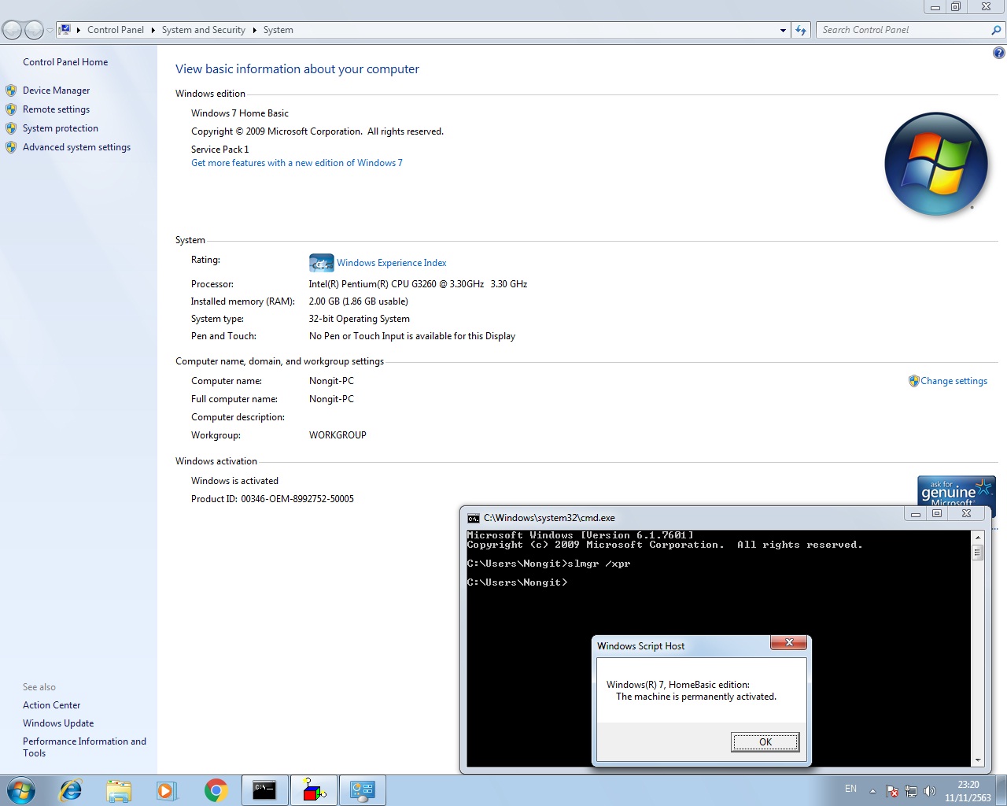Click the Windows Experience Index rating icon
The image size is (1007, 806).
(321, 263)
